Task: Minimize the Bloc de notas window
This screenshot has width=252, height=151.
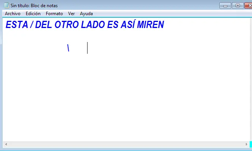Action: (x=225, y=6)
